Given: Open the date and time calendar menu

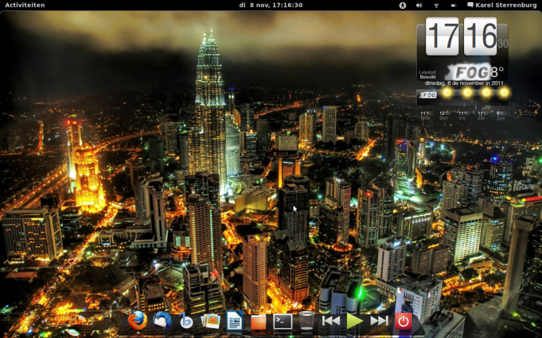Looking at the screenshot, I should click(x=271, y=5).
